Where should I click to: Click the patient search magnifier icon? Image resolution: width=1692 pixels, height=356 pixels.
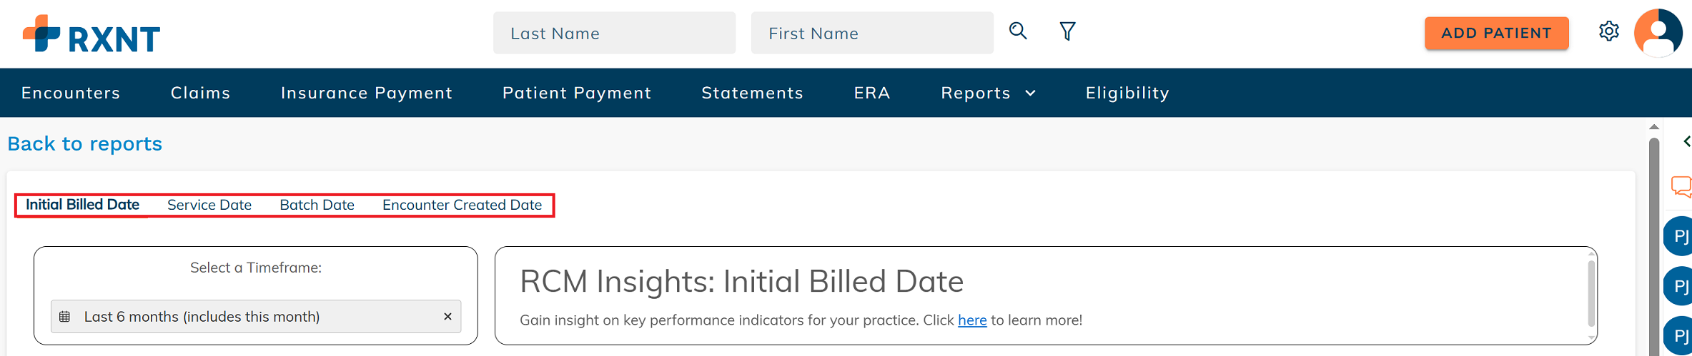[x=1018, y=31]
